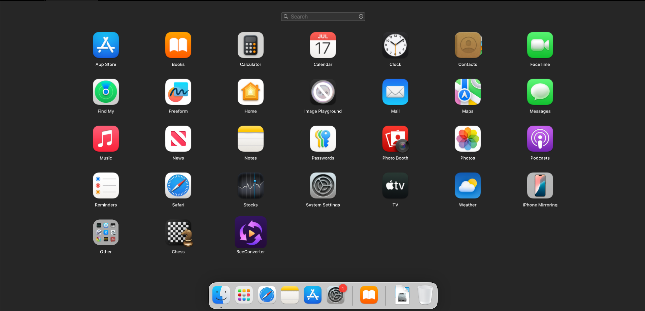Screen dimensions: 645x311
Task: Expand the Other apps folder
Action: tap(106, 232)
